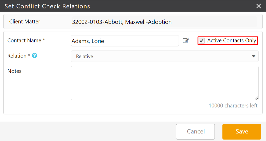266x141 pixels.
Task: Click the 10000 characters left counter
Action: [x=233, y=106]
